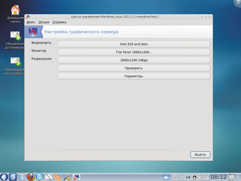
Task: Click the window menu icon in the title bar
Action: [x=27, y=17]
